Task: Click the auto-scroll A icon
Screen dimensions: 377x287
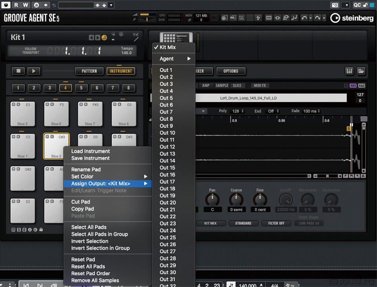Action: (363, 176)
